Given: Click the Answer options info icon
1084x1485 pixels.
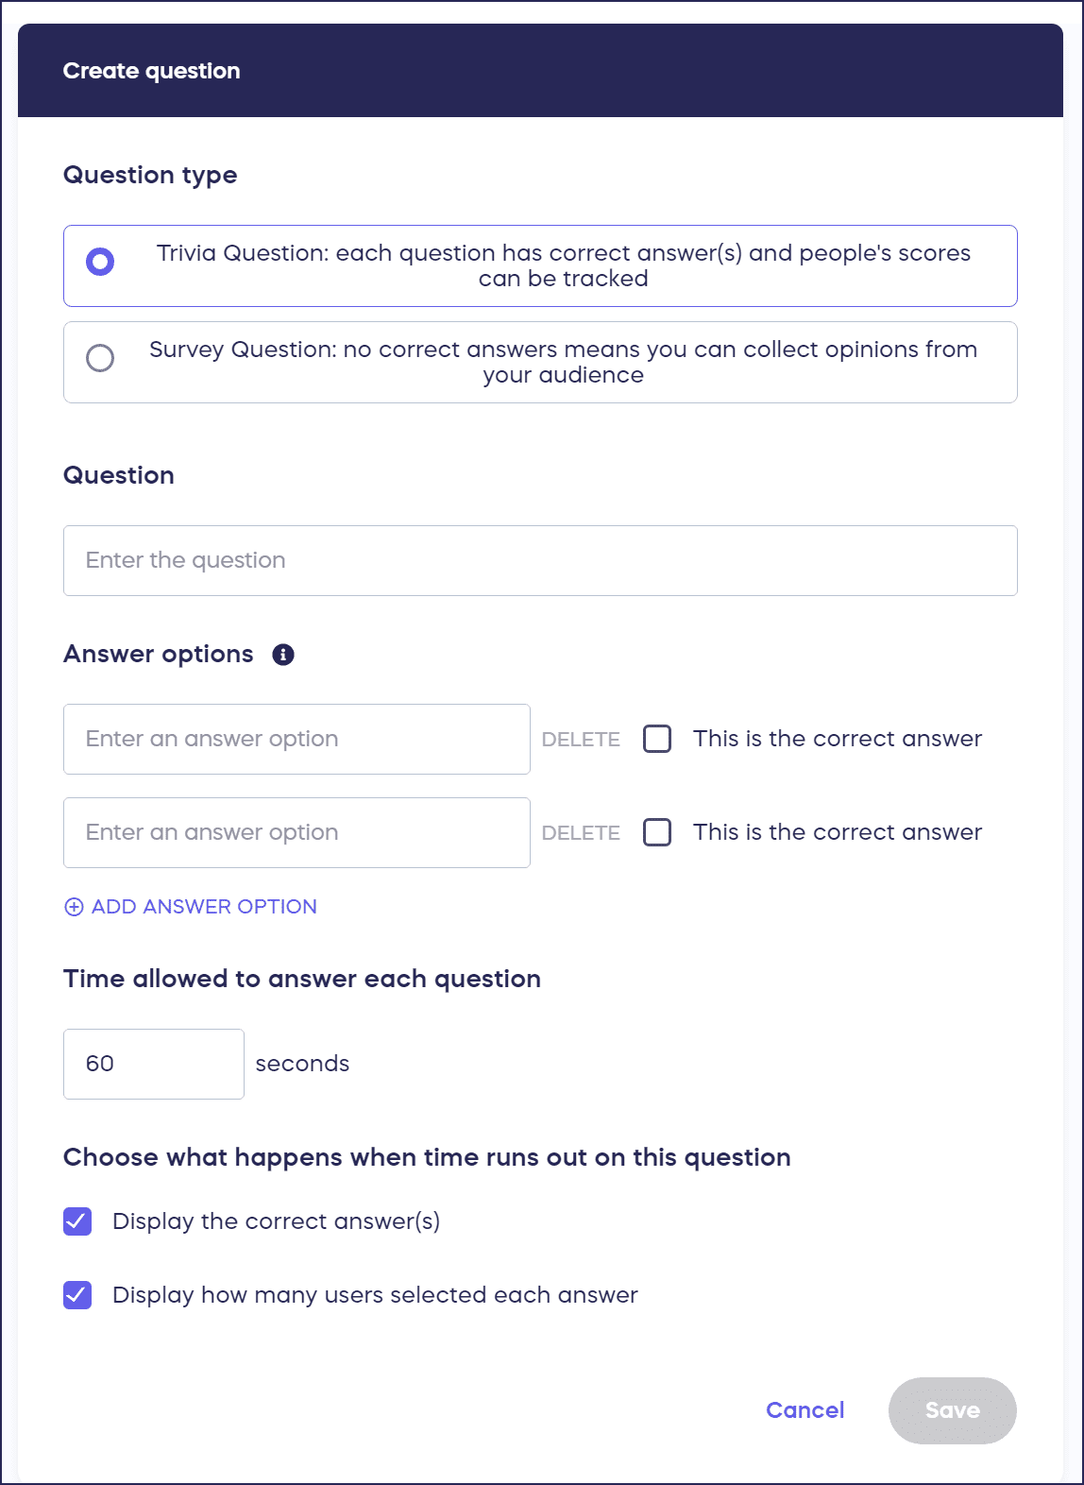Looking at the screenshot, I should click(283, 655).
